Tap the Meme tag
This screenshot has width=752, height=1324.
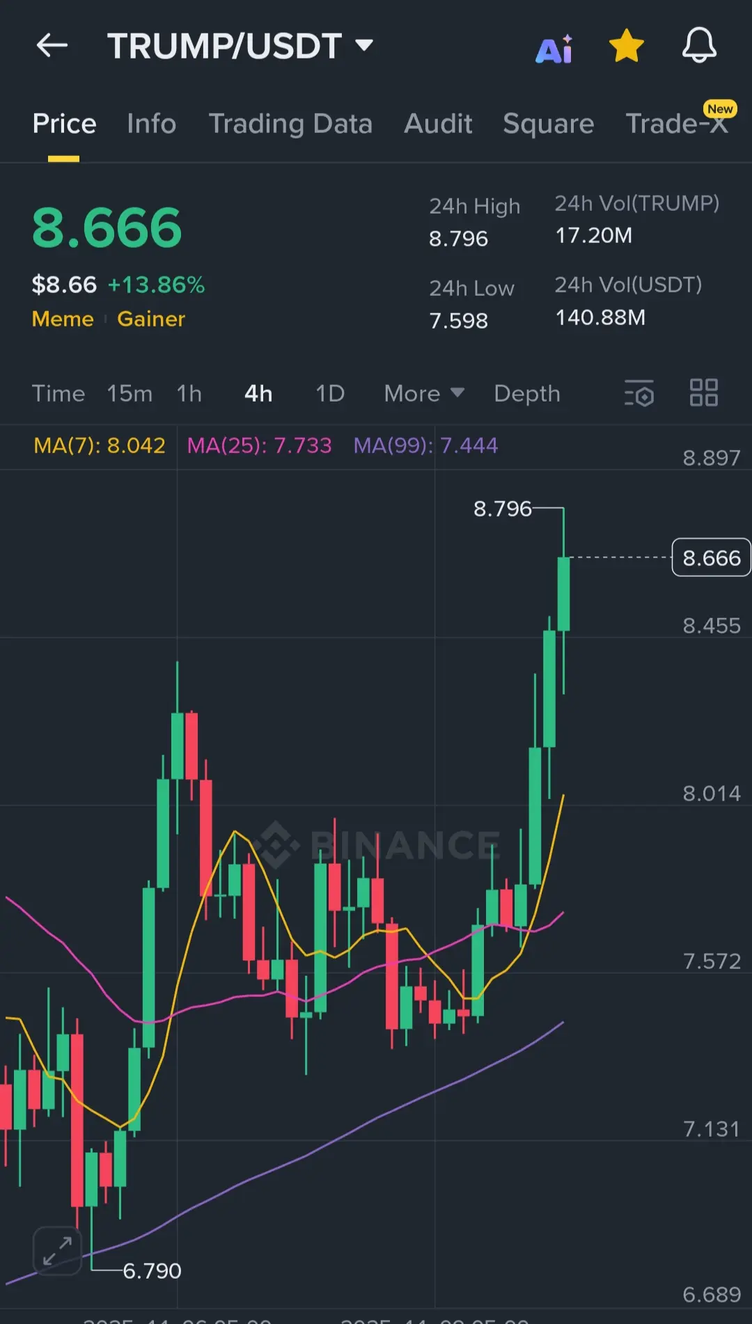[x=63, y=319]
